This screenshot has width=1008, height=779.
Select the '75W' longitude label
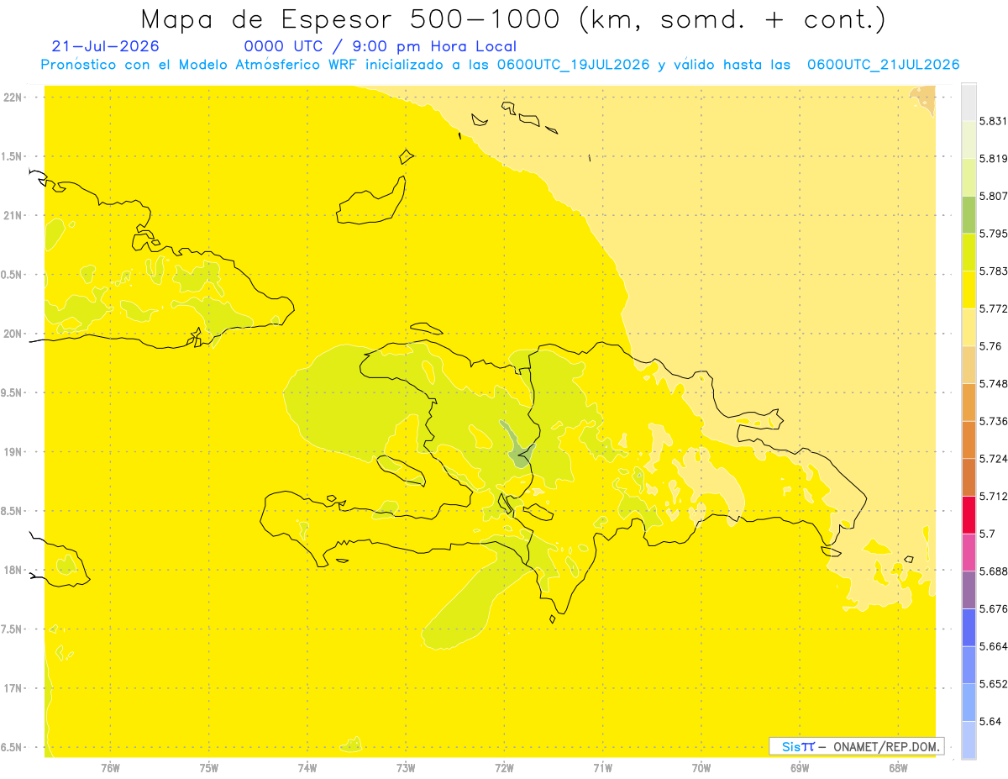209,768
